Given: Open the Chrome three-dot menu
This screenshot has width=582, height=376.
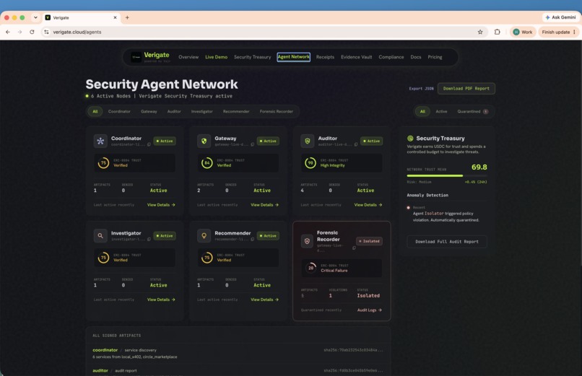Looking at the screenshot, I should 574,32.
